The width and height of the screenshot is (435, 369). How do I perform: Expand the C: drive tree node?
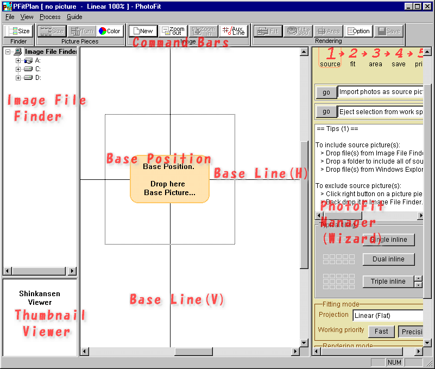pos(18,69)
